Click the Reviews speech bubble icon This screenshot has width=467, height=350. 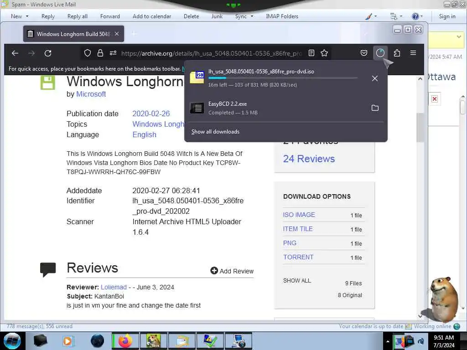point(47,269)
